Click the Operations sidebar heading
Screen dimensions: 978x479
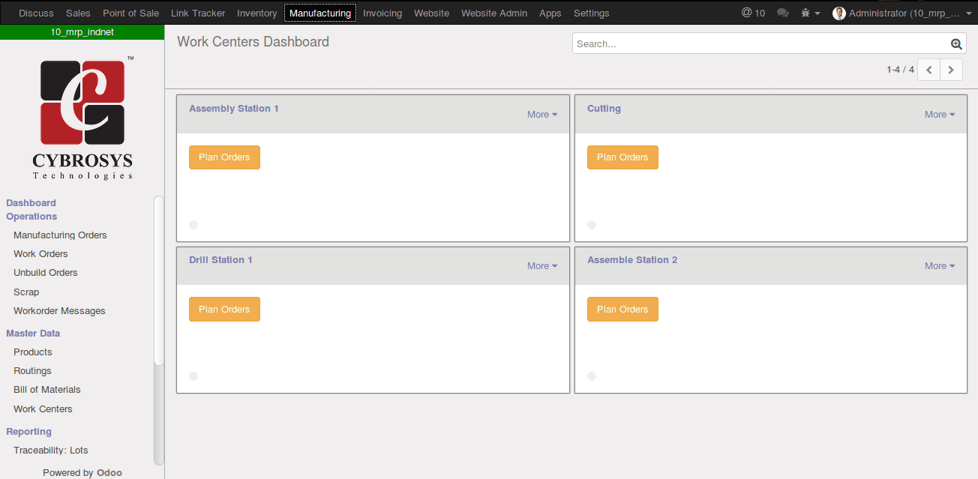click(31, 217)
